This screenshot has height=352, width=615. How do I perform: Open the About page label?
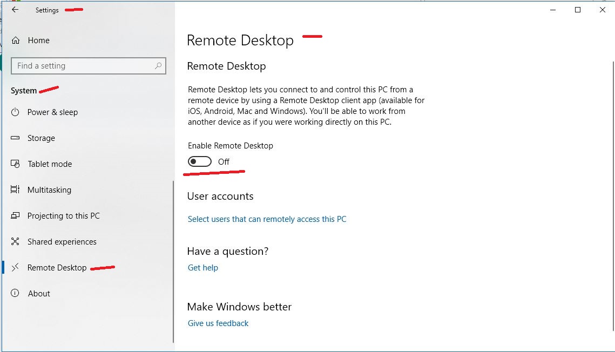pyautogui.click(x=39, y=293)
